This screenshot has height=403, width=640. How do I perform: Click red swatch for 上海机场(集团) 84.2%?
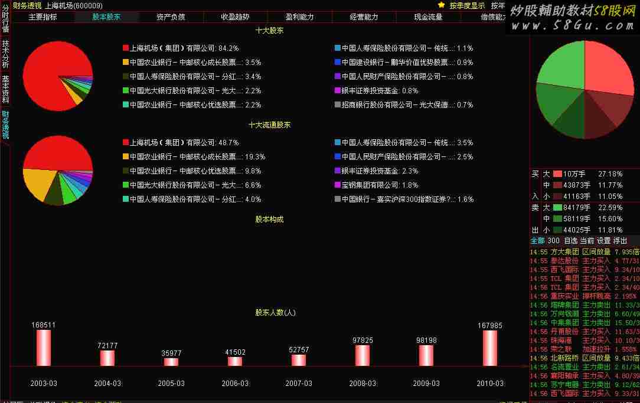point(126,48)
